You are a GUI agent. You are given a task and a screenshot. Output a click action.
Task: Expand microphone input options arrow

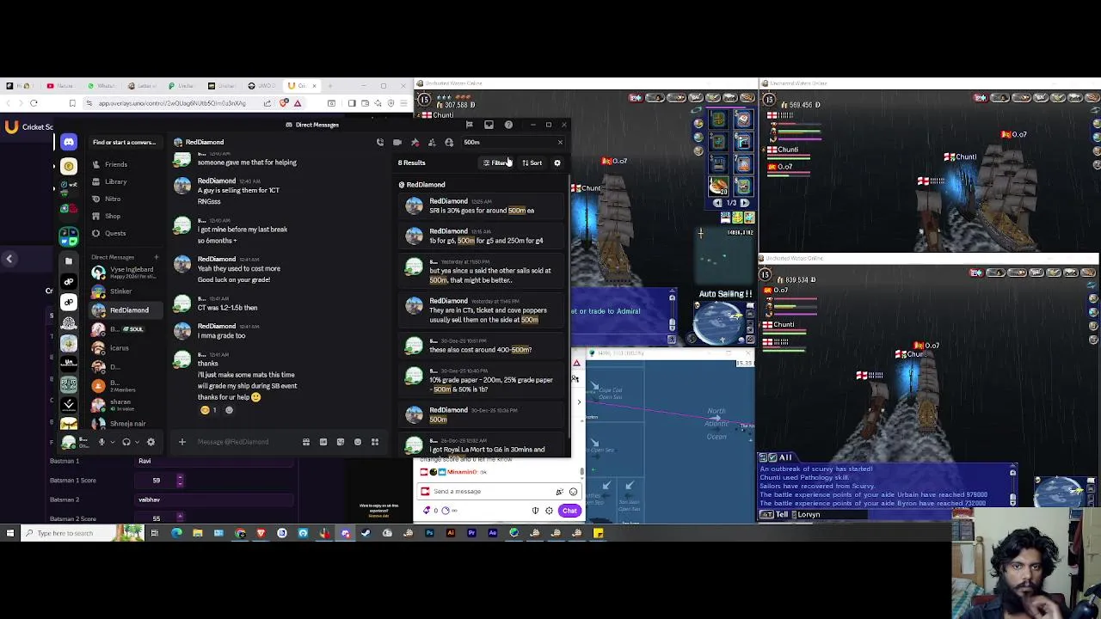[111, 442]
